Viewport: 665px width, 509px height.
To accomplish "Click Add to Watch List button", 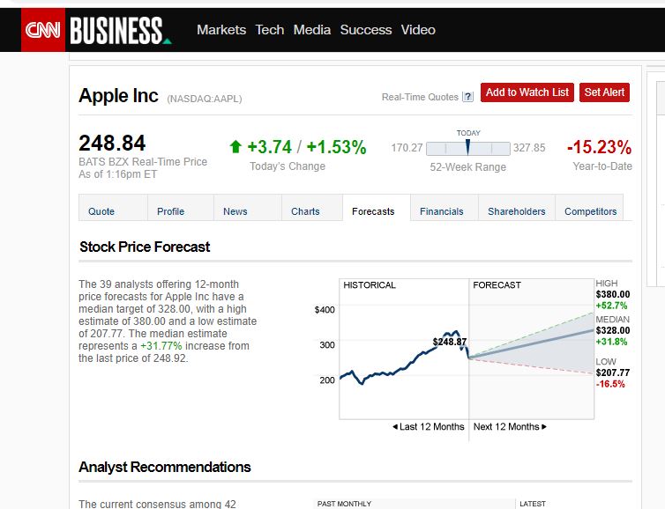I will coord(527,92).
